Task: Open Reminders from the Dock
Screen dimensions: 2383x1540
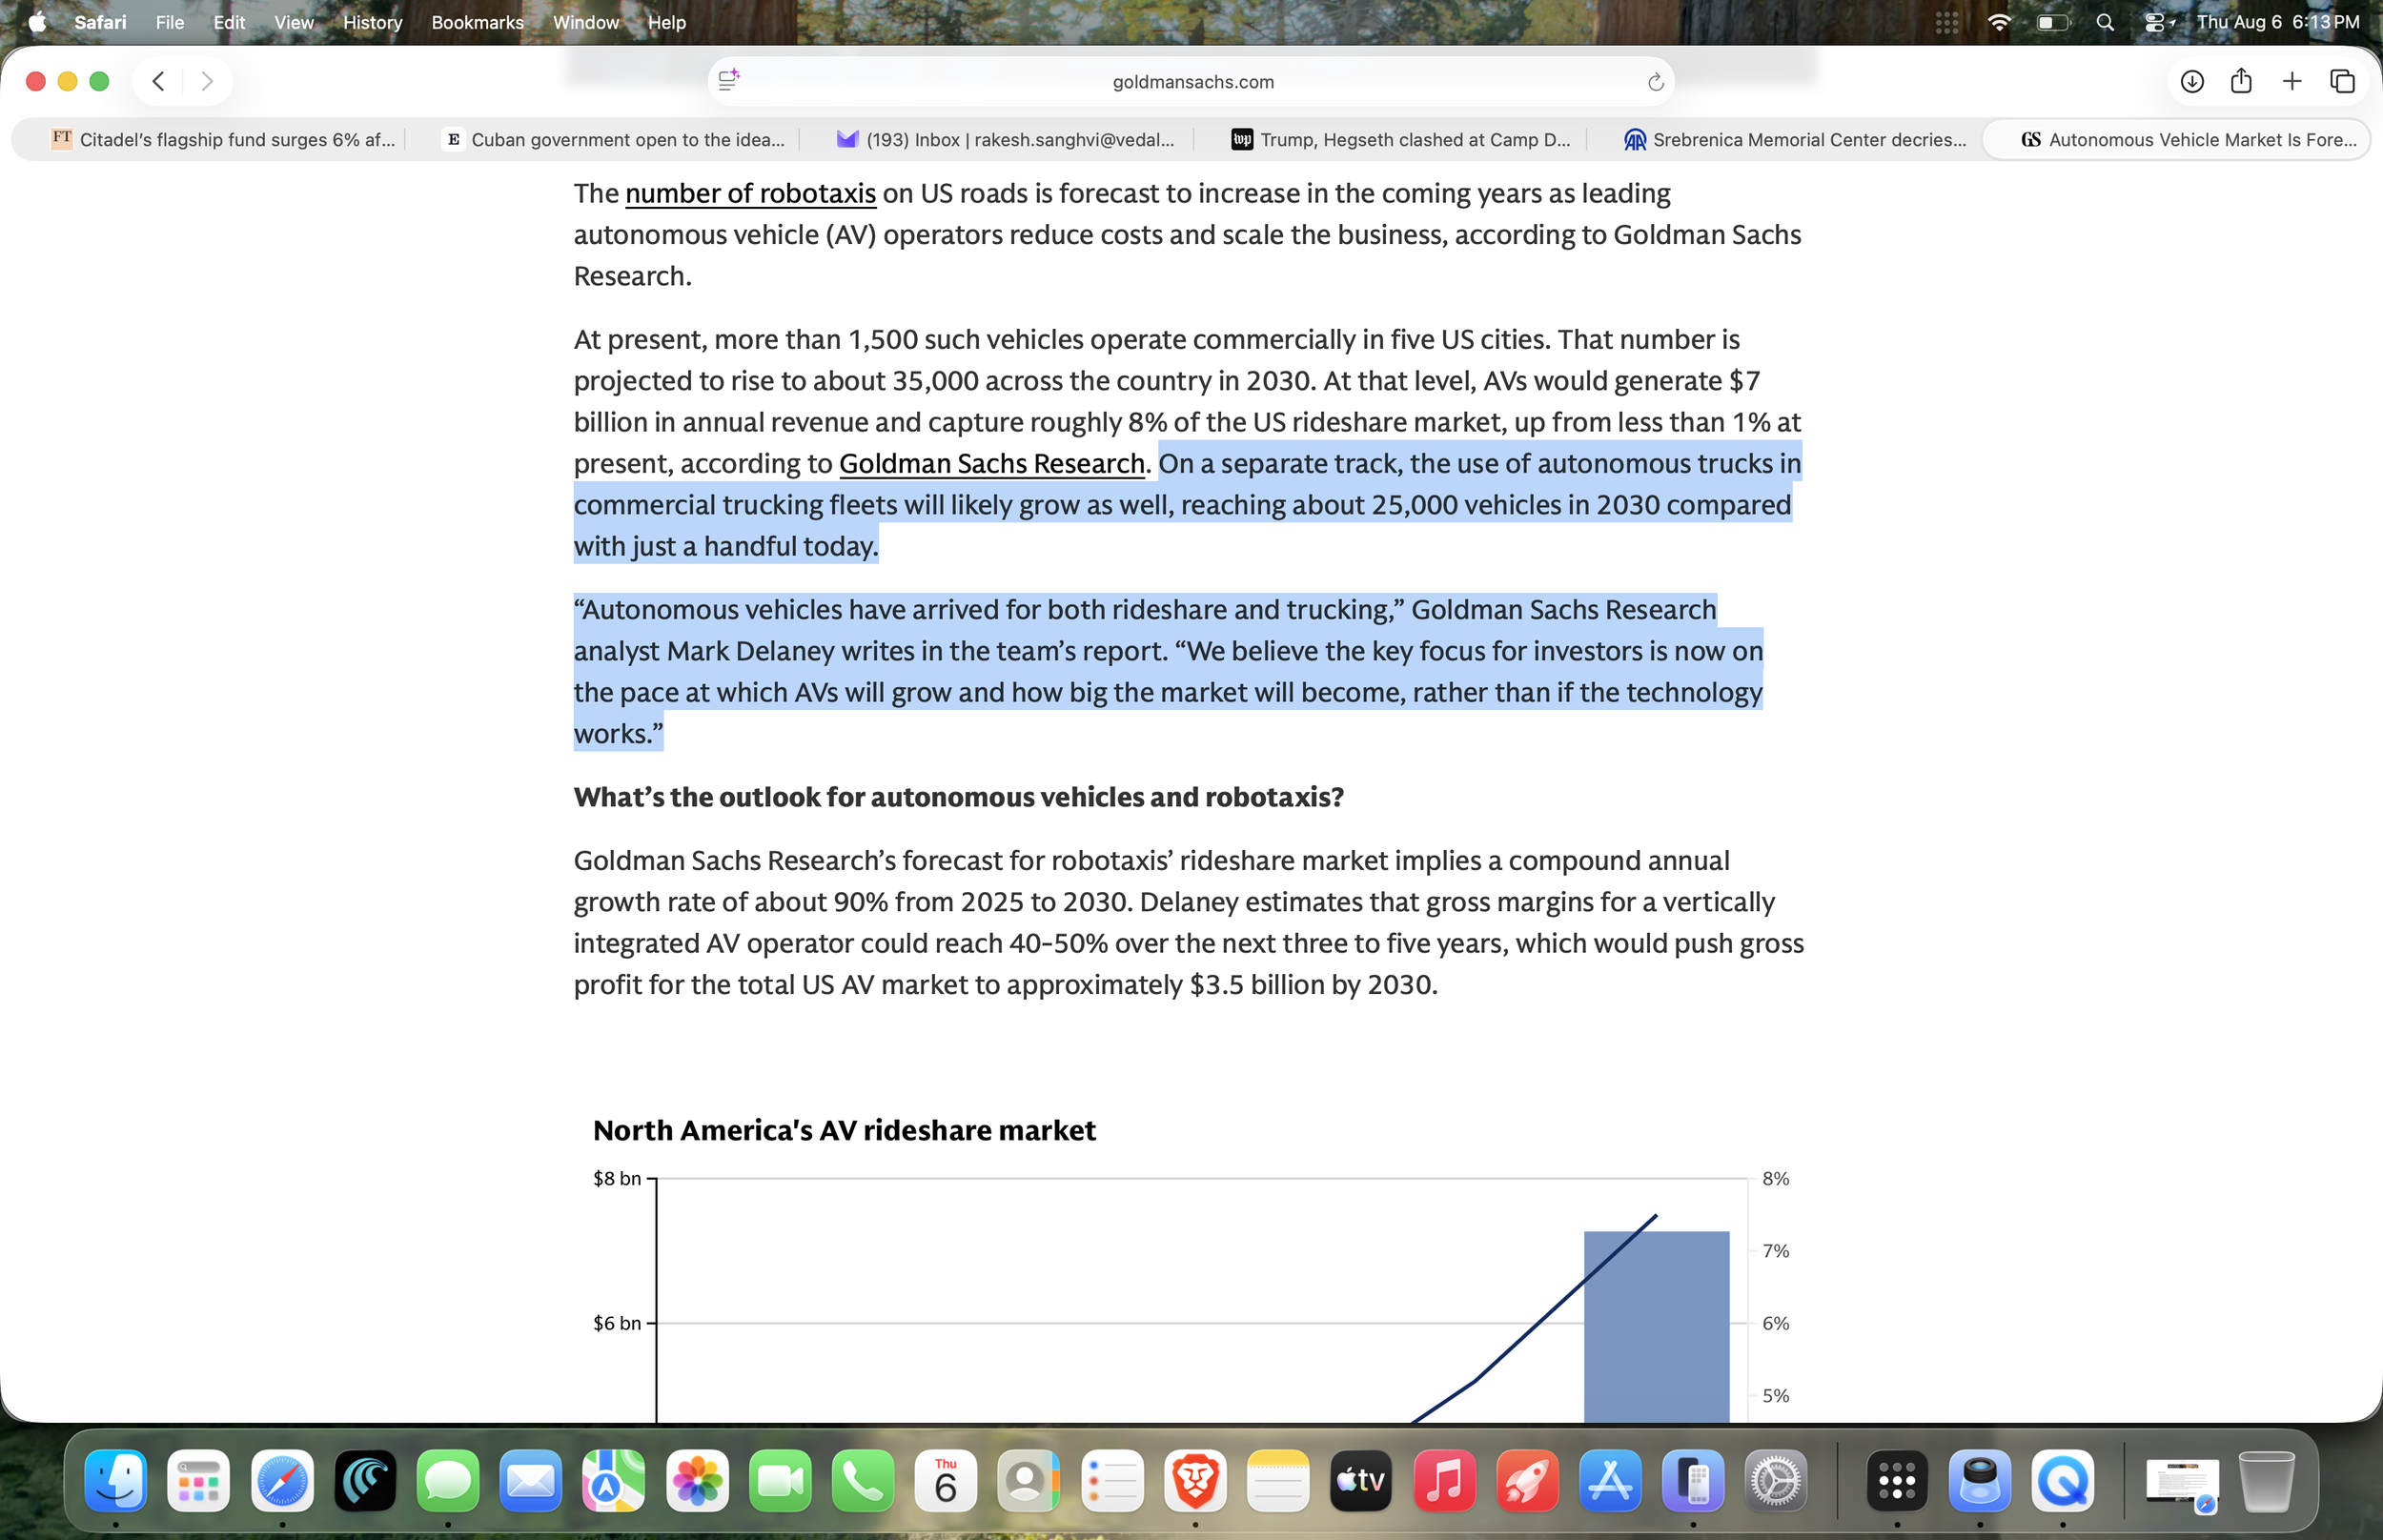Action: click(1111, 1480)
